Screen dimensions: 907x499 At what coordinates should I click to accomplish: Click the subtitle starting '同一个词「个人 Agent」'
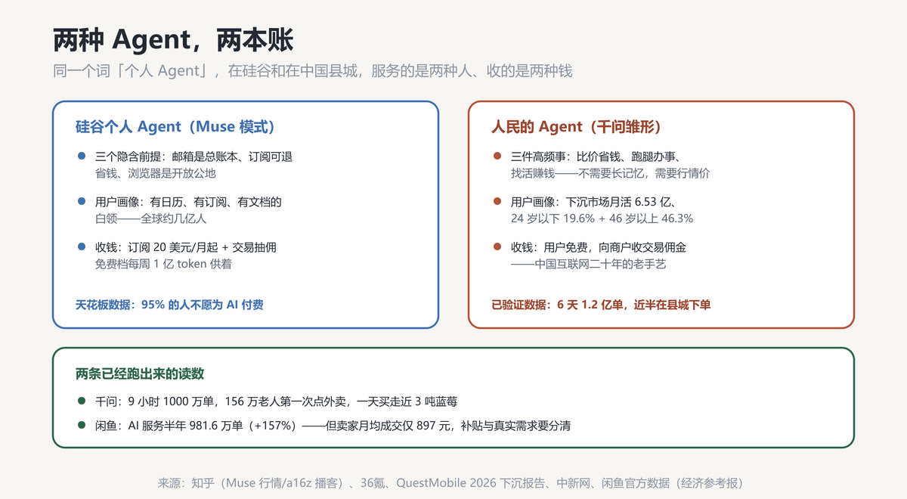pyautogui.click(x=312, y=71)
